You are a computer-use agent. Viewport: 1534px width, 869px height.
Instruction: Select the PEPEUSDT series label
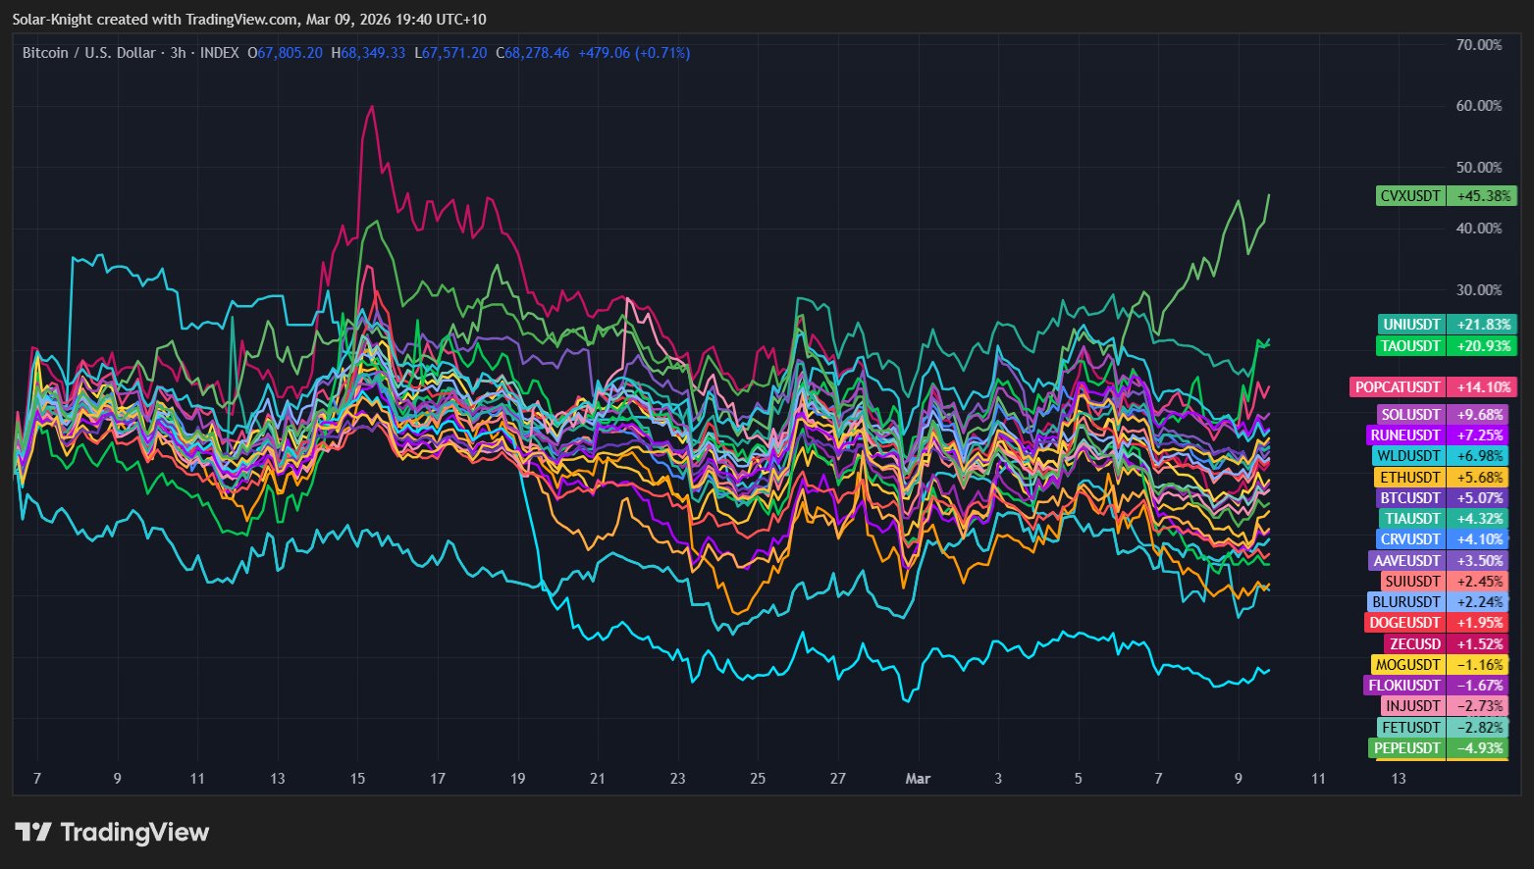tap(1406, 748)
